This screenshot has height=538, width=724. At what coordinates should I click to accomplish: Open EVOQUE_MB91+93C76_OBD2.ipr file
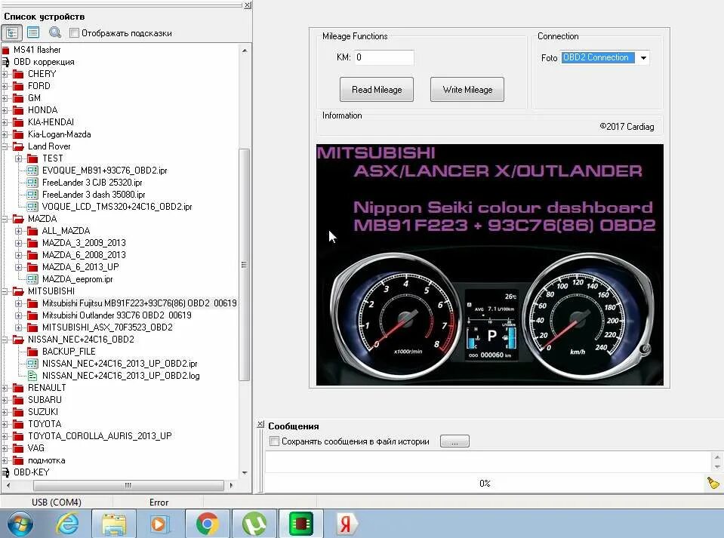[104, 171]
